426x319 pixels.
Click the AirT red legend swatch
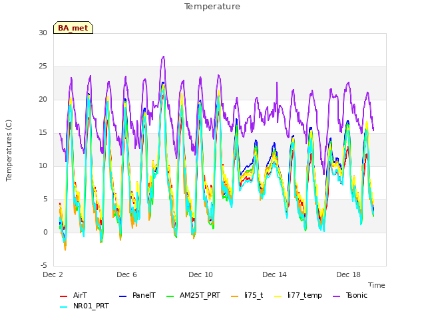pyautogui.click(x=63, y=296)
